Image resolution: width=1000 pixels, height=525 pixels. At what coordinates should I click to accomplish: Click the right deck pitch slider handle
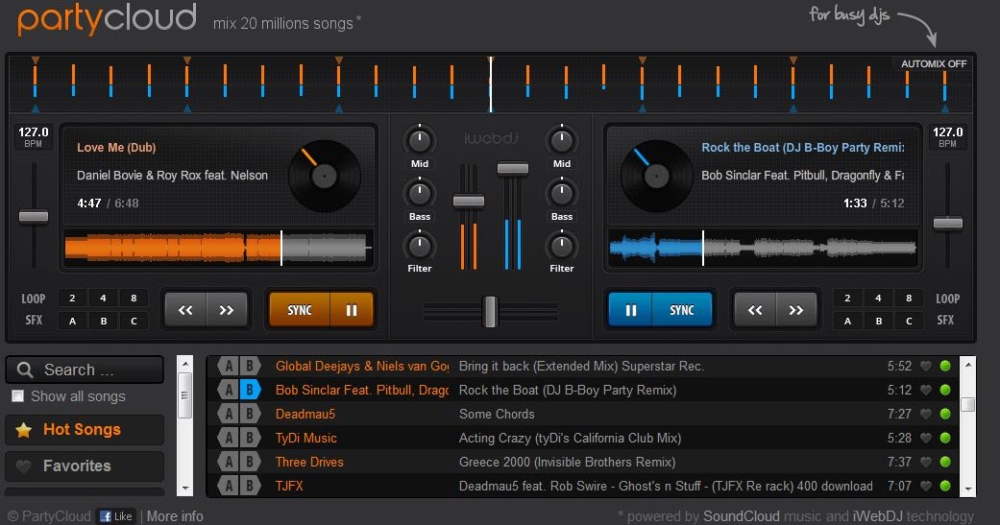pyautogui.click(x=948, y=223)
